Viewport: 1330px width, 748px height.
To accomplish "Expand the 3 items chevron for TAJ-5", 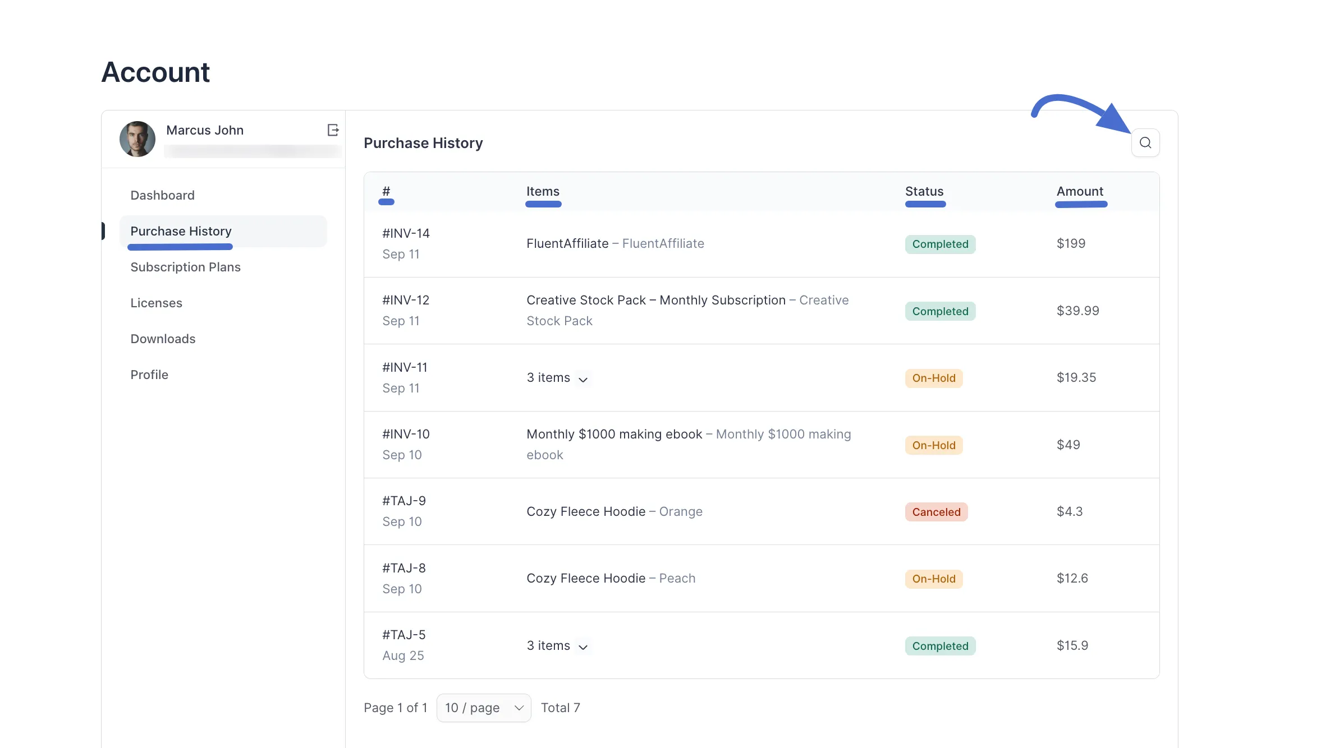I will (583, 647).
